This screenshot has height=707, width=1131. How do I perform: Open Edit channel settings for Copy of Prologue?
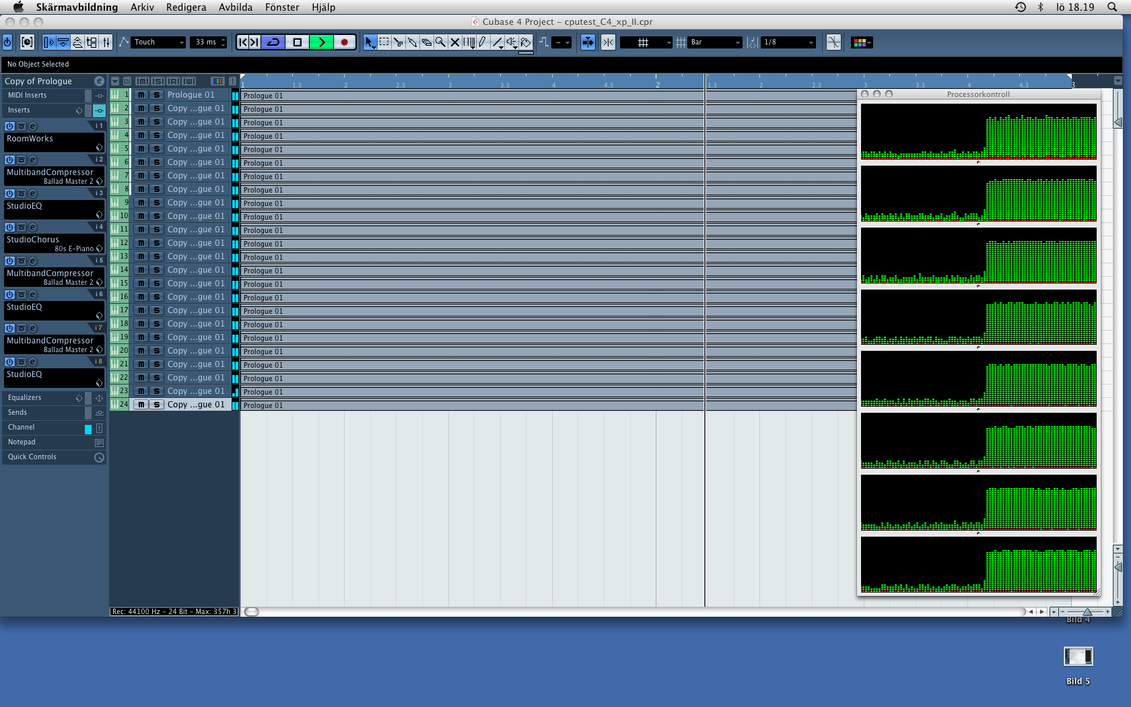99,81
